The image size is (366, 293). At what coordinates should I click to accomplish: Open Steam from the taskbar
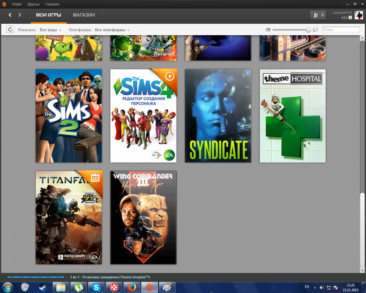point(43,287)
